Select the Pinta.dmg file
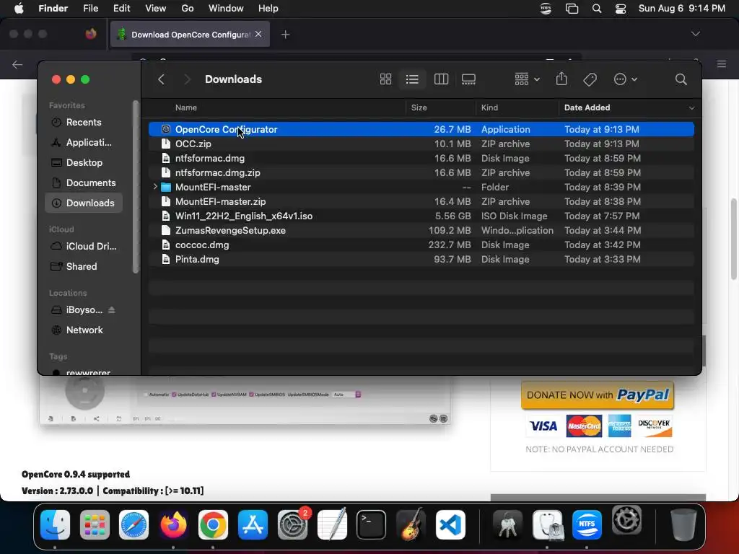Viewport: 739px width, 554px height. [x=421, y=260]
